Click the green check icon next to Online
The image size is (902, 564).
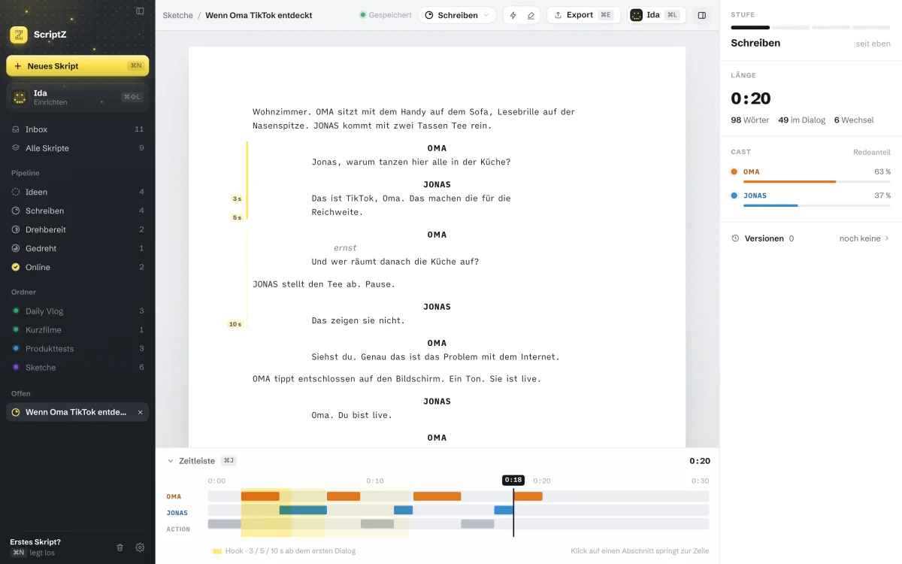16,267
